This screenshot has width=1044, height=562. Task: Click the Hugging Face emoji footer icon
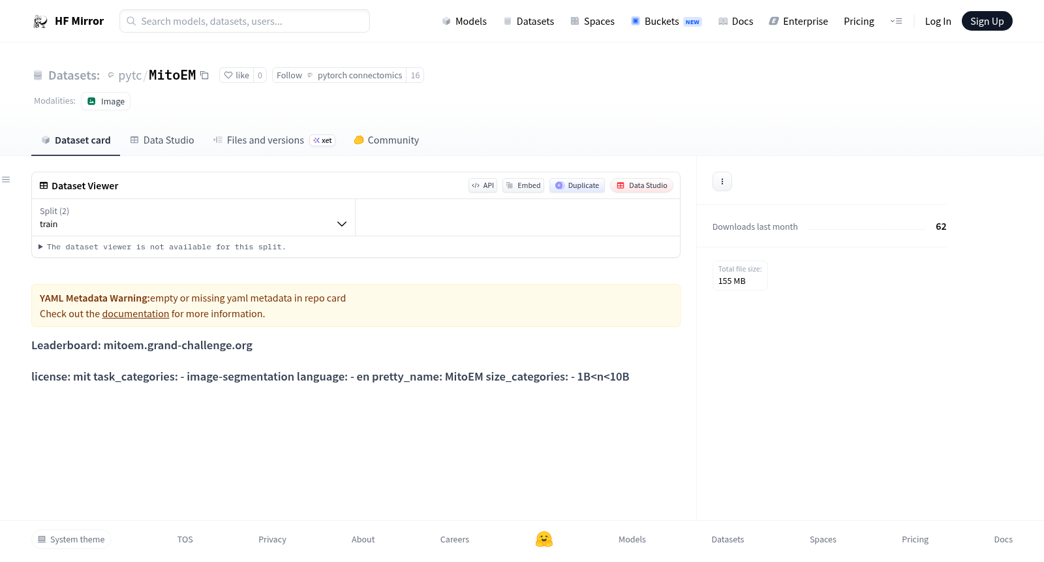(544, 539)
